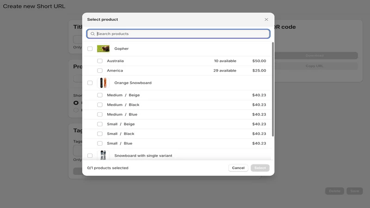370x208 pixels.
Task: Click the magnifier icon in search box
Action: (x=92, y=34)
